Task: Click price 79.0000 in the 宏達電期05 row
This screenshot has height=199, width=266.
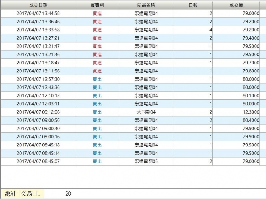Action: 251,162
